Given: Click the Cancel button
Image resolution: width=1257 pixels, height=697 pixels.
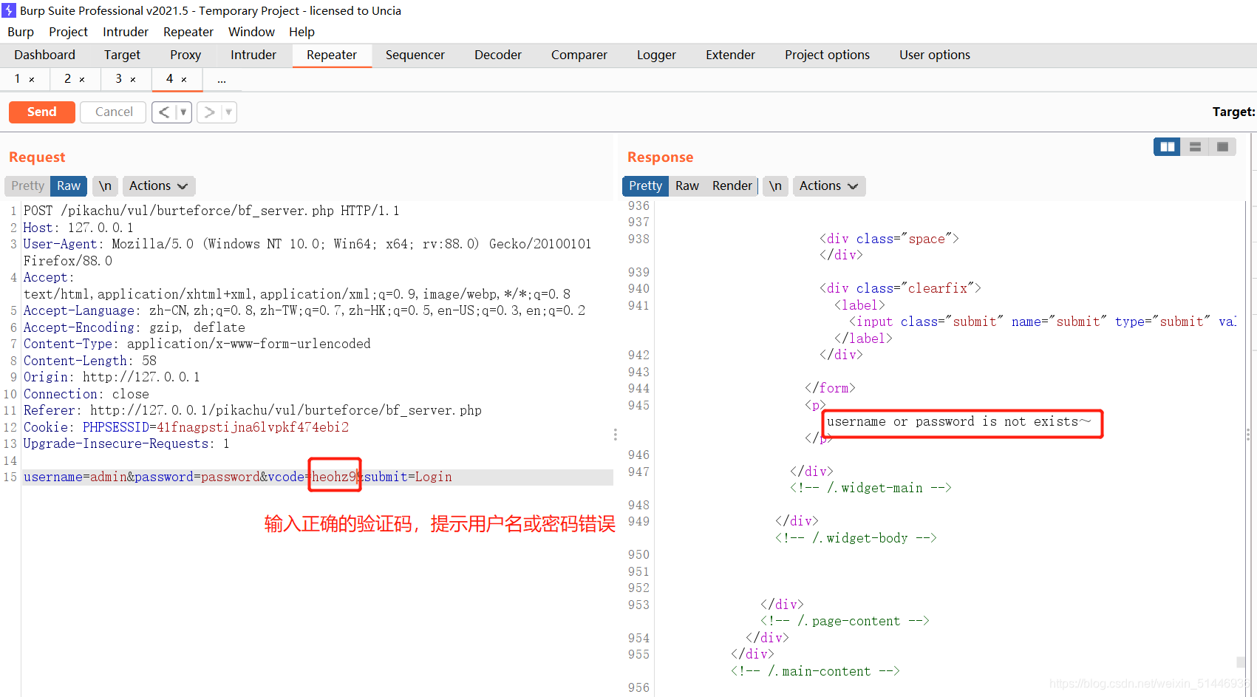Looking at the screenshot, I should (114, 112).
